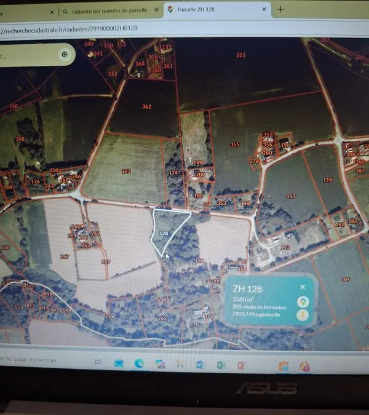369x415 pixels.
Task: Click parcel 816 label
Action: [48, 293]
